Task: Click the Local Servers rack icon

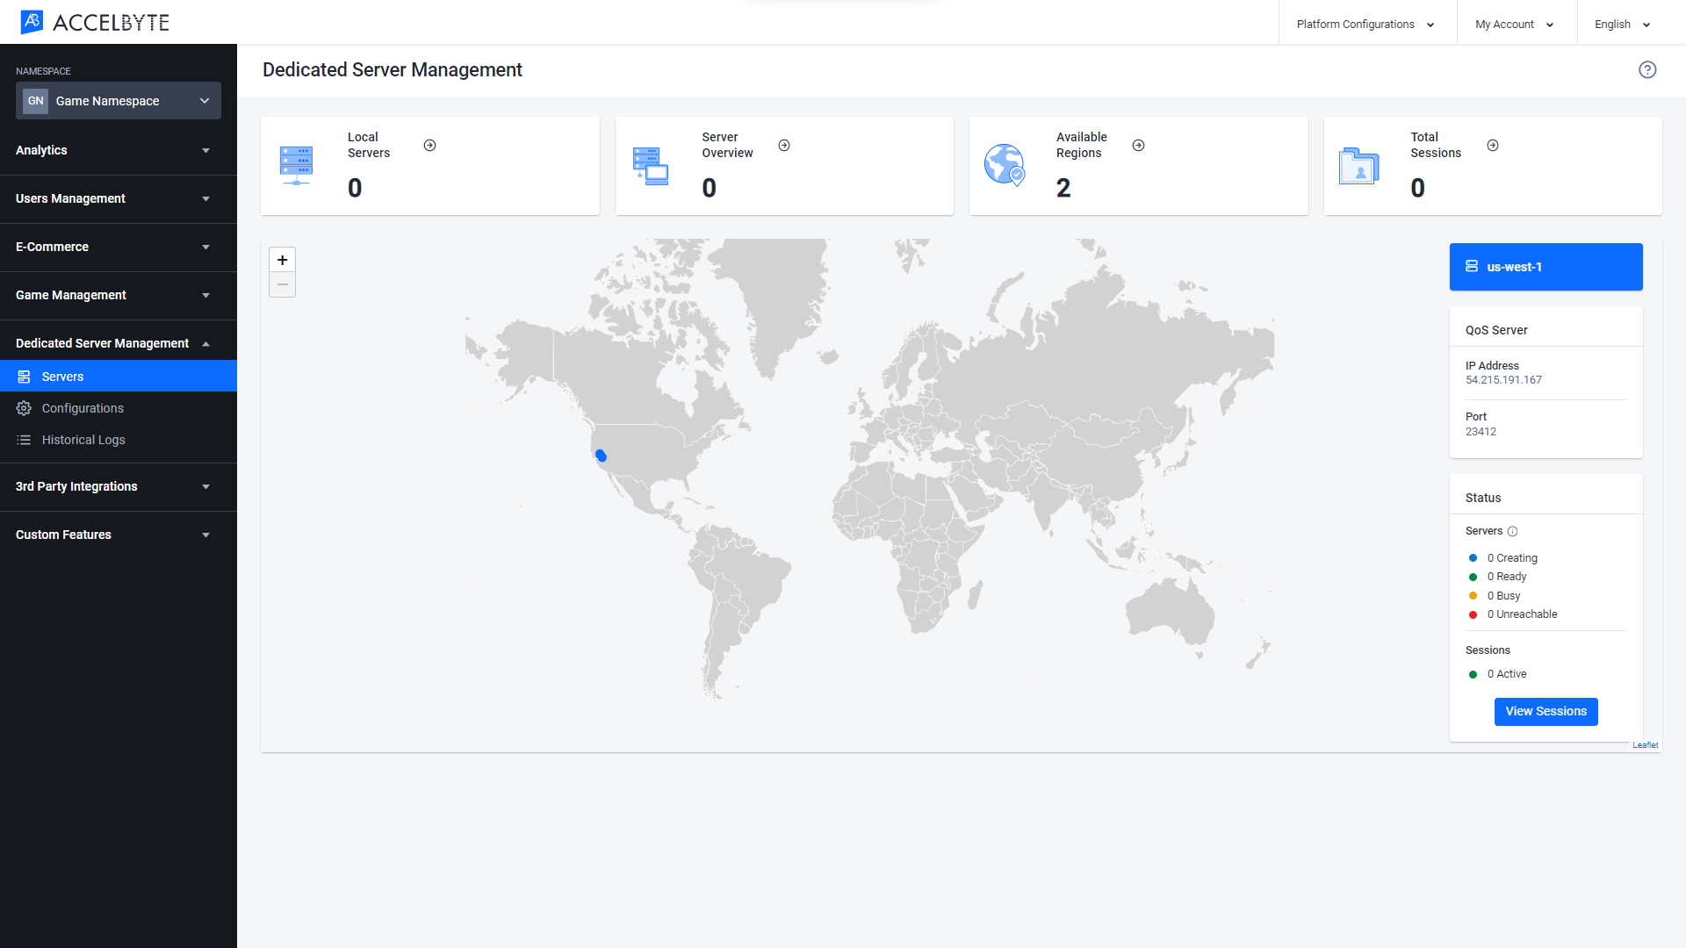Action: click(297, 166)
